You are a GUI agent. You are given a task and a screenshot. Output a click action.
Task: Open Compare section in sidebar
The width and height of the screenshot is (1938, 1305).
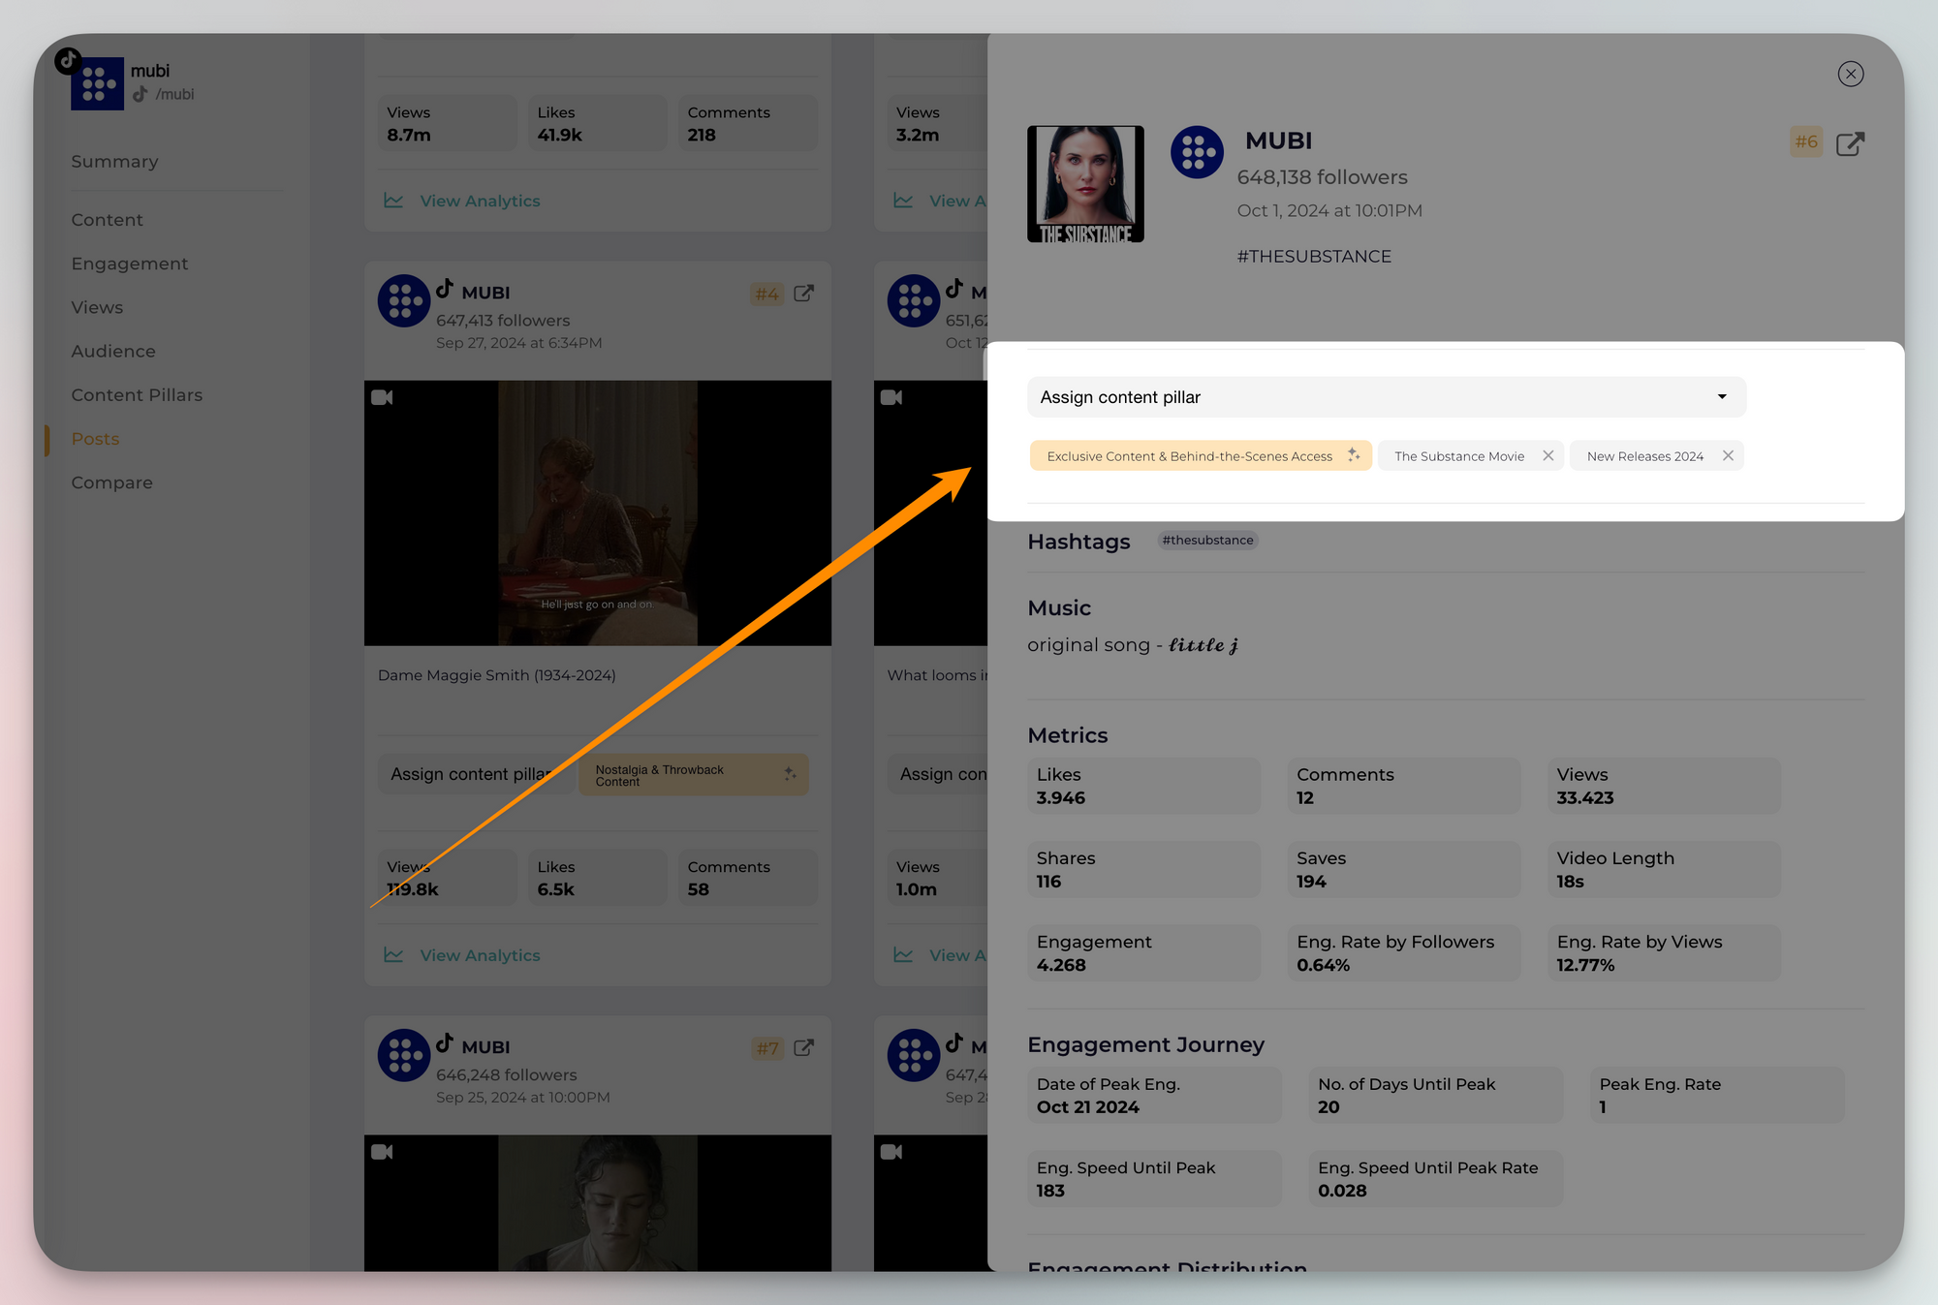pyautogui.click(x=111, y=482)
